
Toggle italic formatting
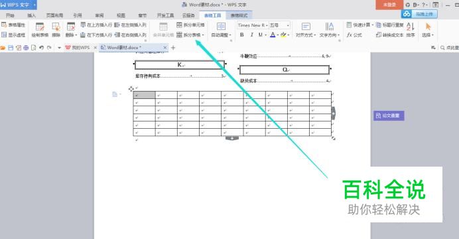[x=251, y=35]
